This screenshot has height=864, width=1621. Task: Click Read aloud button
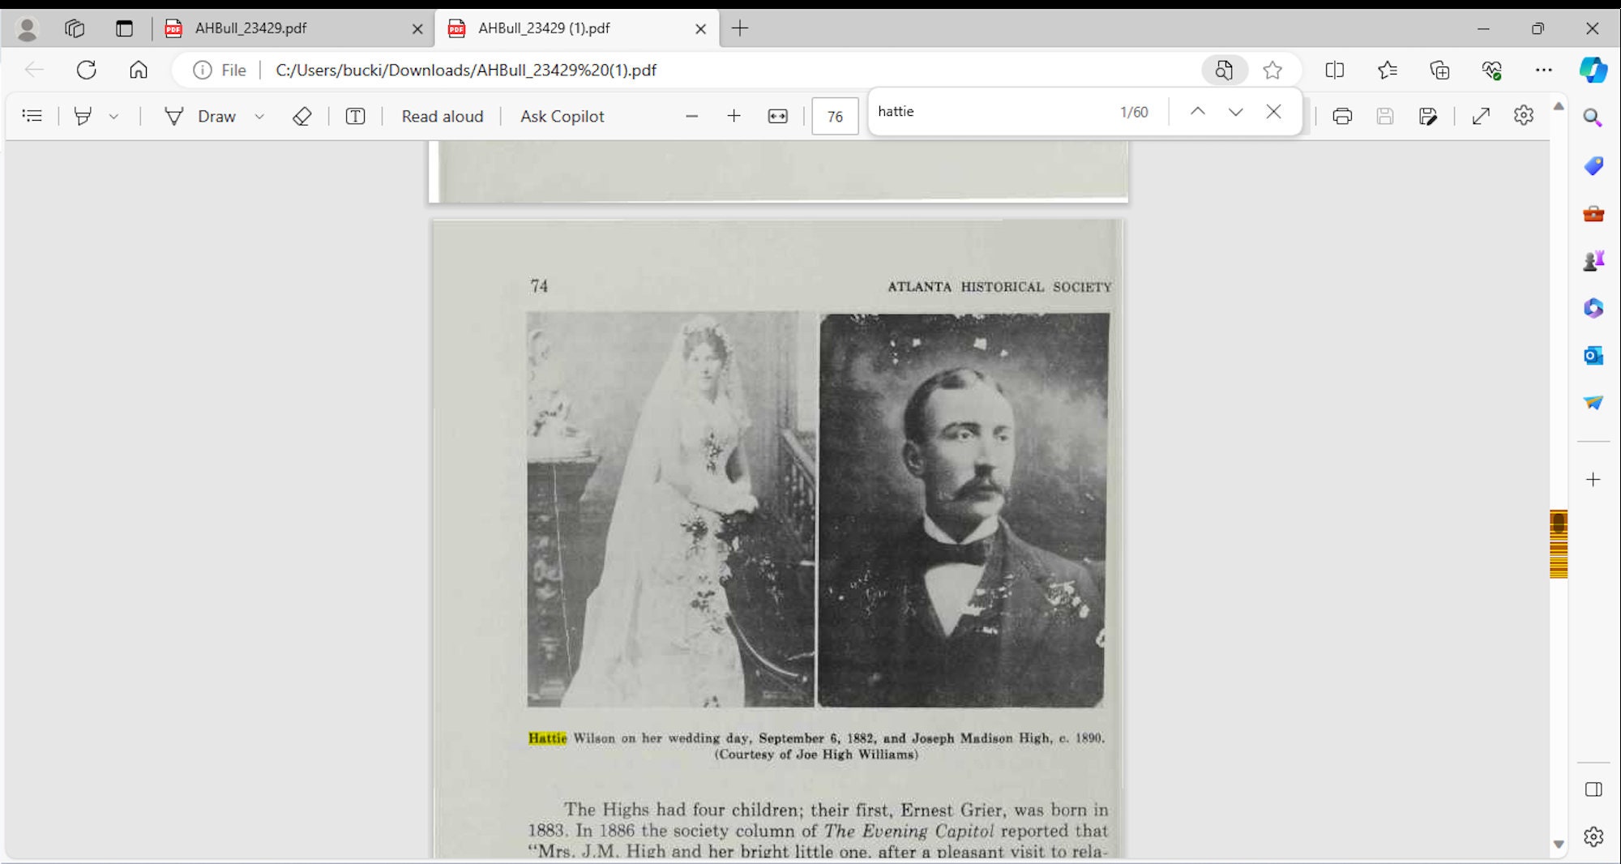coord(443,116)
